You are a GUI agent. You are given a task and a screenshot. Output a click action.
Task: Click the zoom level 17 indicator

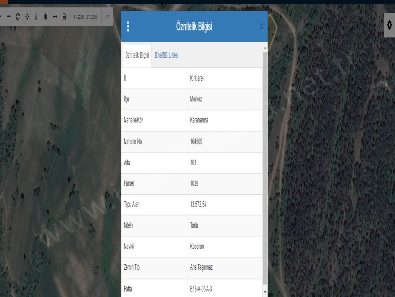107,16
